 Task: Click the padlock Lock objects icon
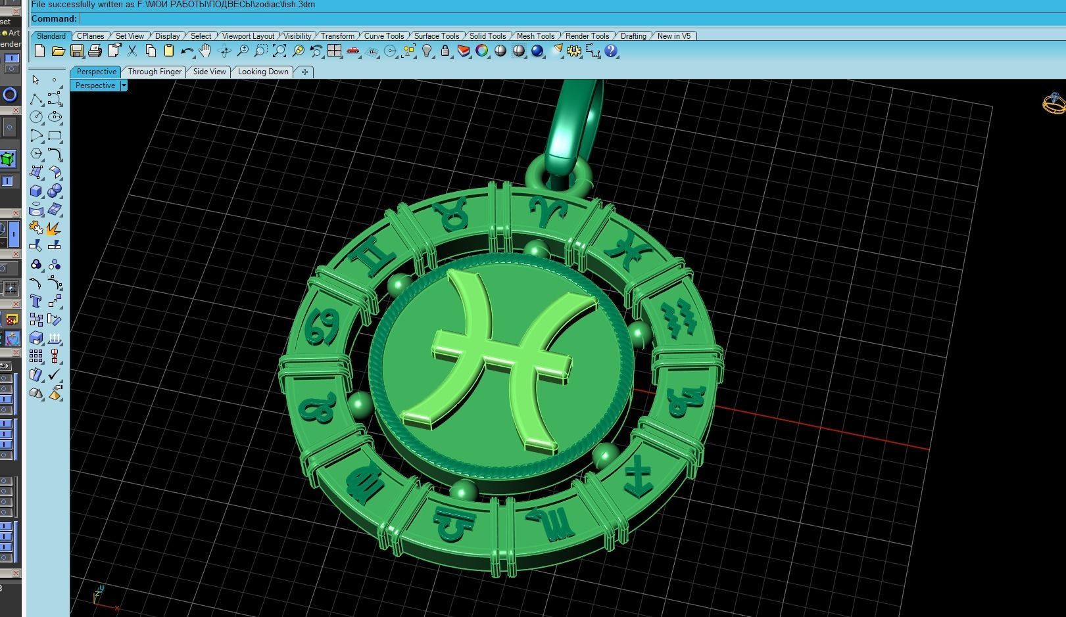tap(445, 51)
